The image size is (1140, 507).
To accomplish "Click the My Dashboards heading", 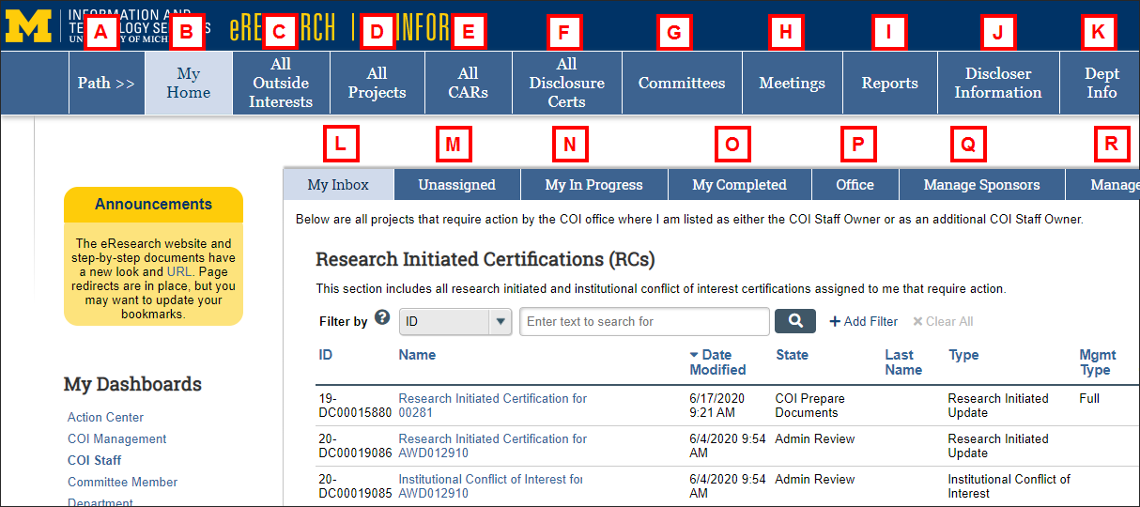I will point(132,384).
